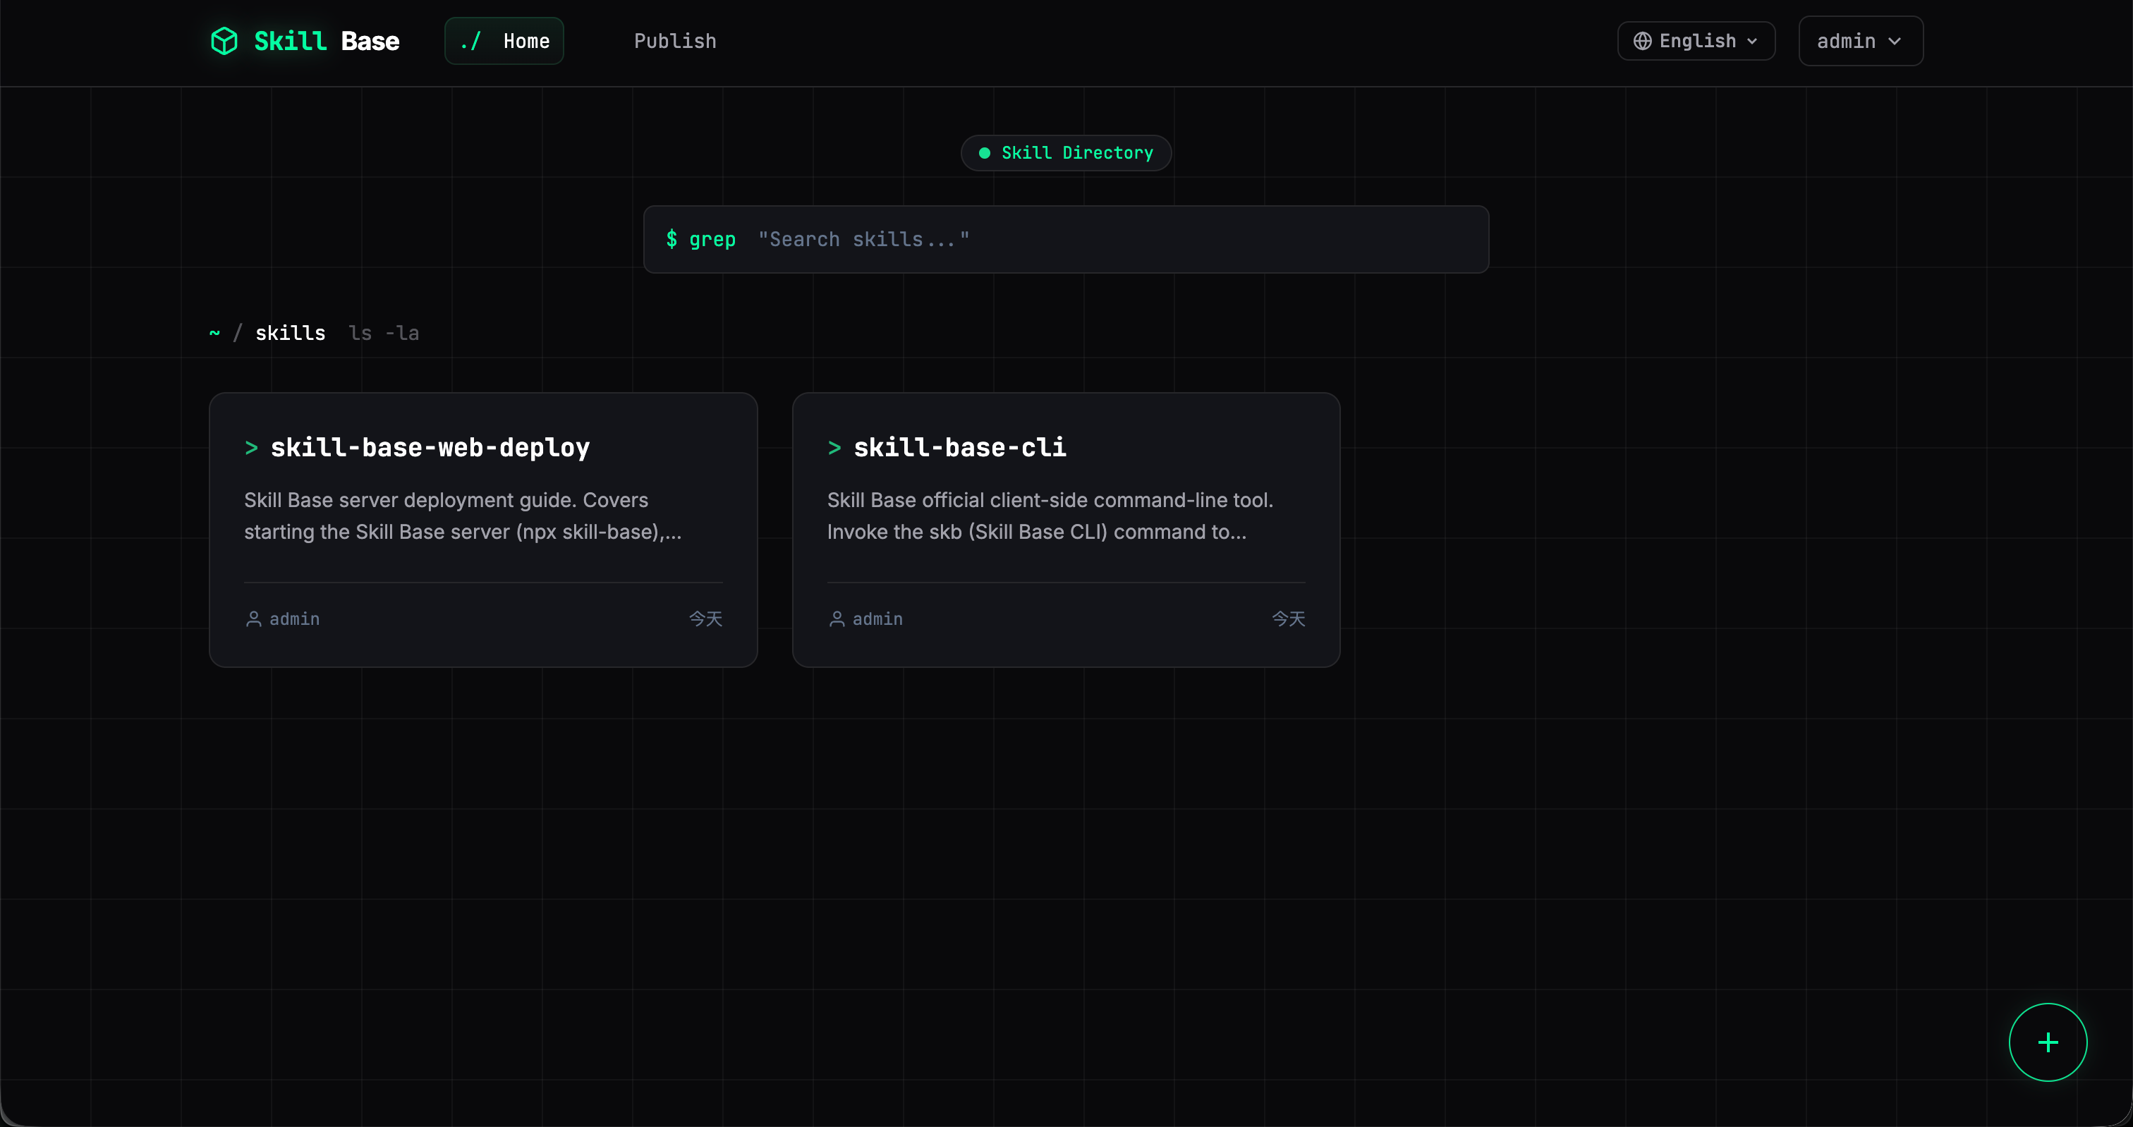Open the English language dropdown
The height and width of the screenshot is (1127, 2133).
click(1696, 41)
